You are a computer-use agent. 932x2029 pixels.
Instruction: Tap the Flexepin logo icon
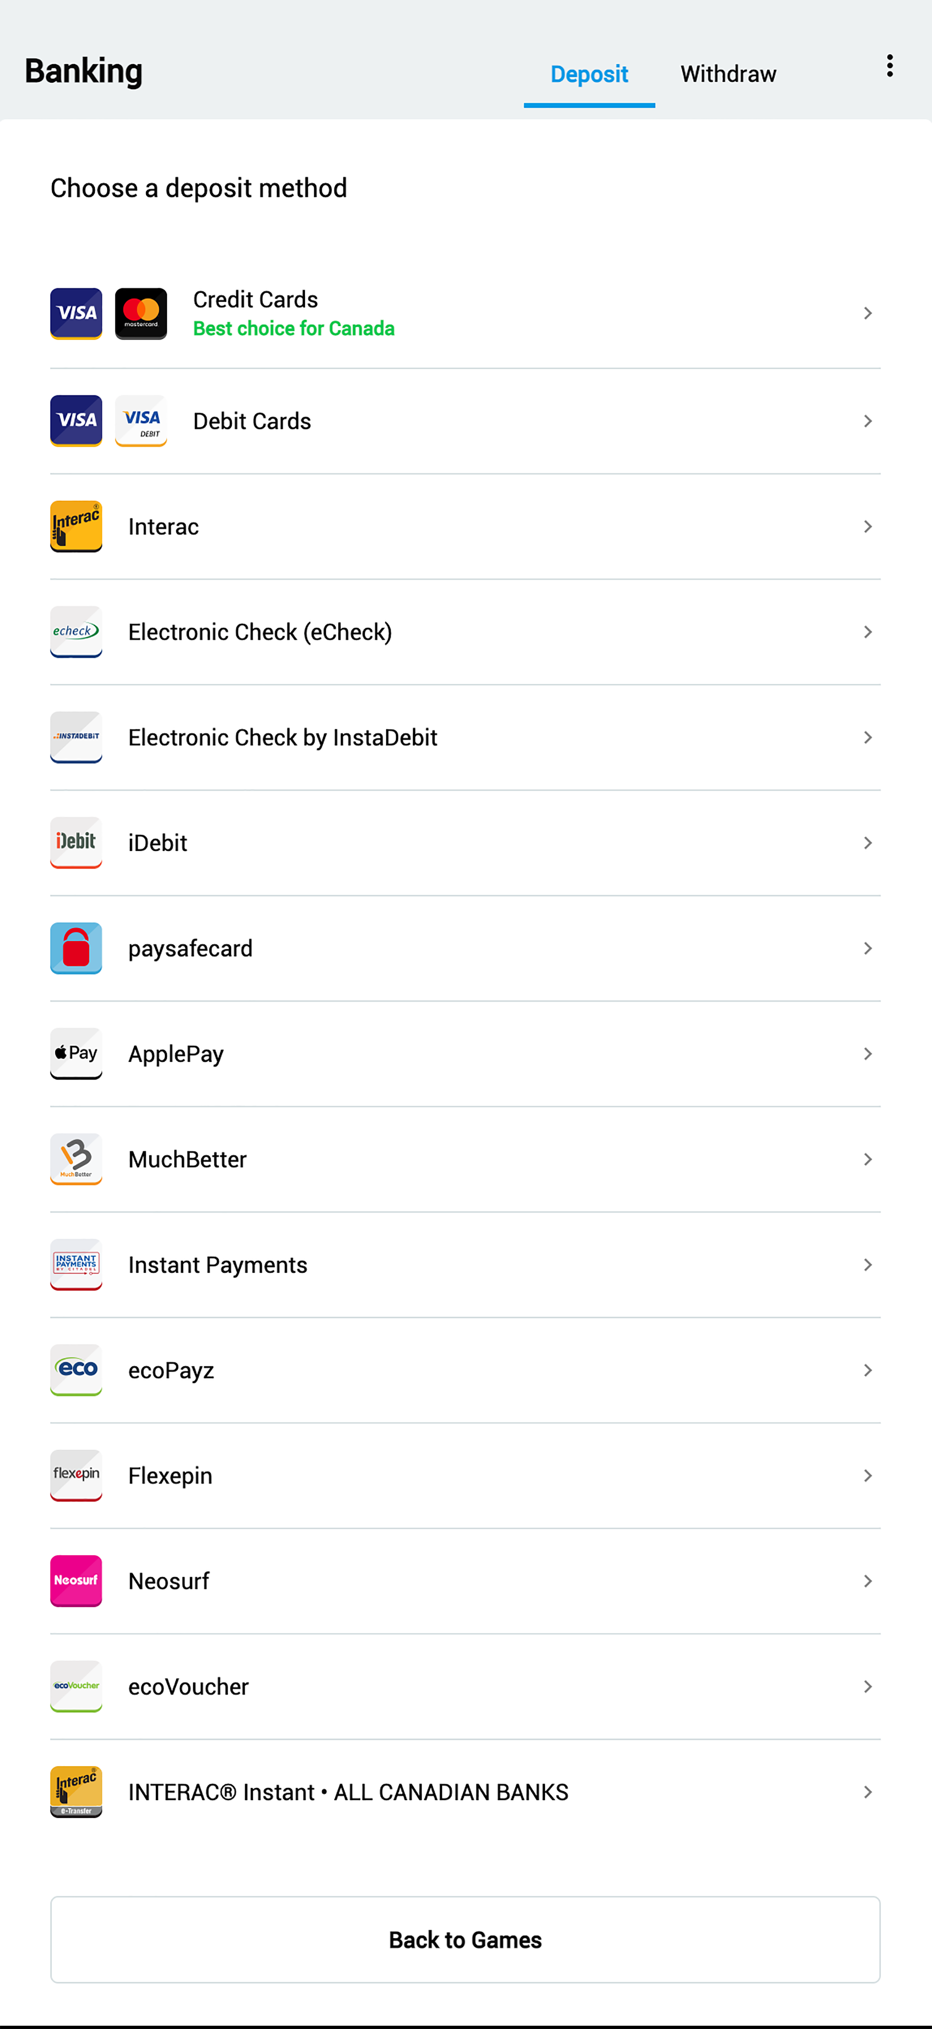76,1475
